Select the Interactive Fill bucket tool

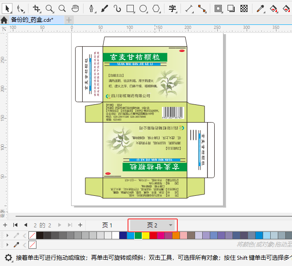coord(274,8)
